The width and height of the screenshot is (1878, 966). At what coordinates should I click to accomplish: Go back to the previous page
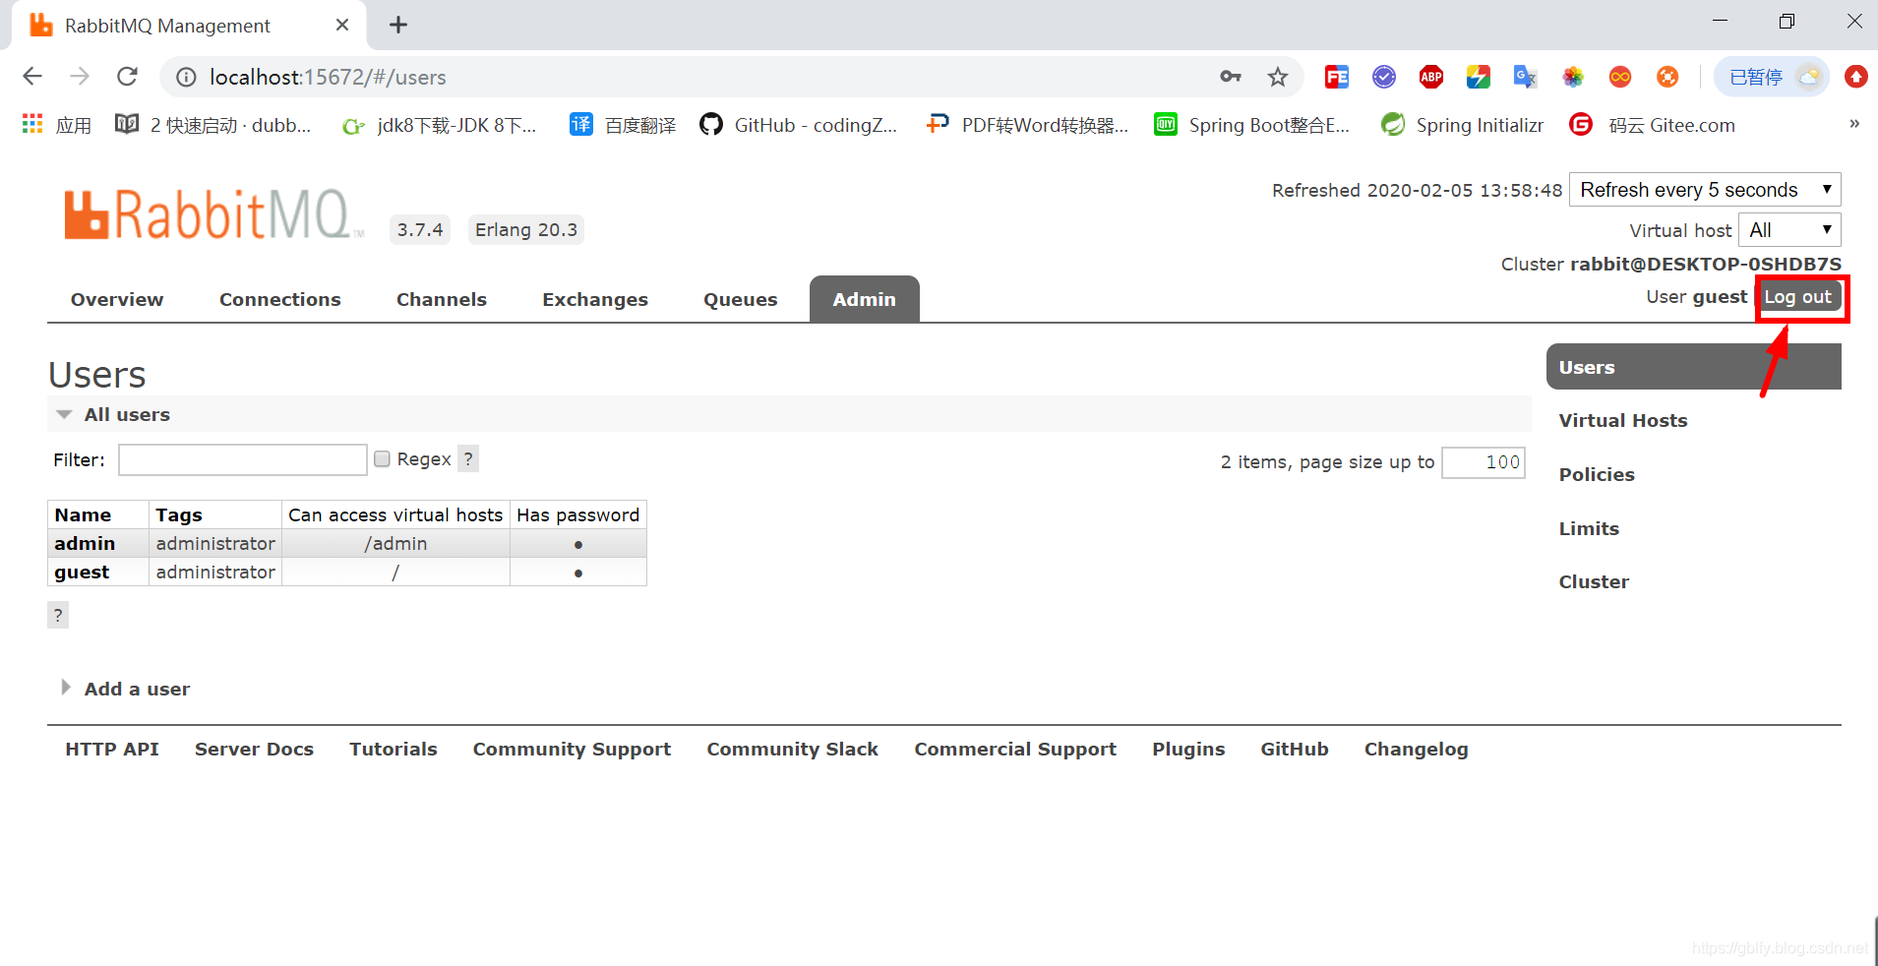tap(32, 77)
